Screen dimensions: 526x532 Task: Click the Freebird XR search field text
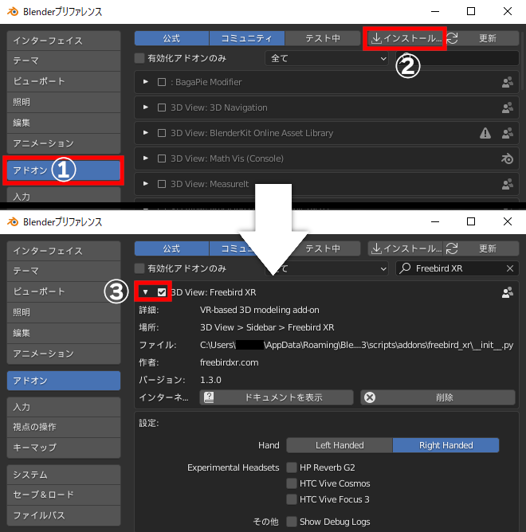[439, 268]
